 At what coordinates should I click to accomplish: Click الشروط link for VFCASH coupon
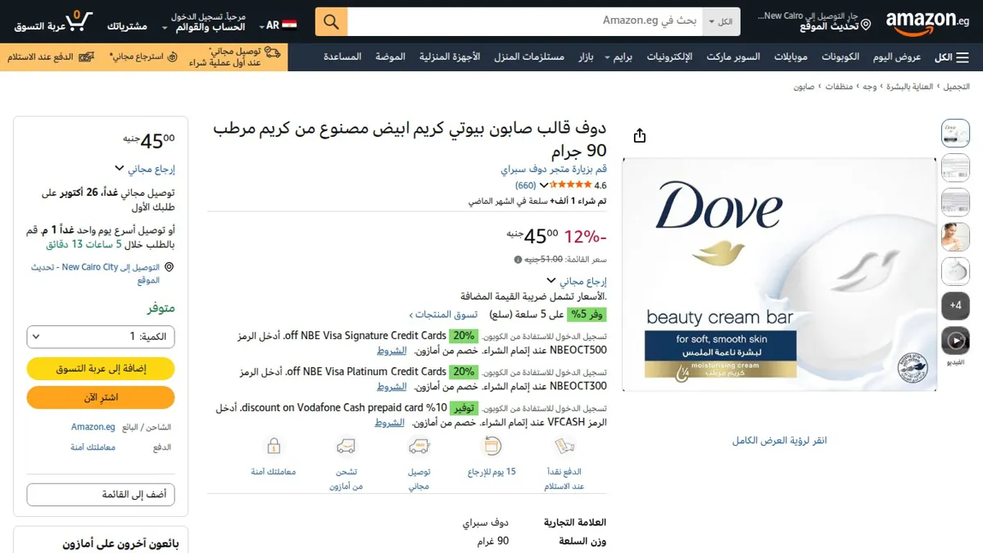tap(390, 423)
